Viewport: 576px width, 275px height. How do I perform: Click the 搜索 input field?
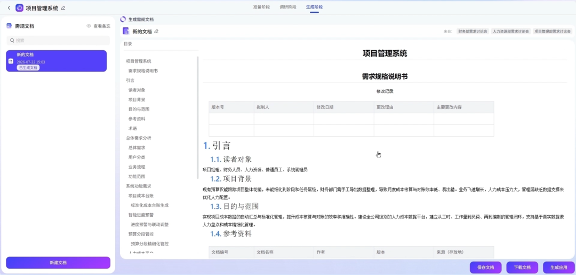(58, 41)
